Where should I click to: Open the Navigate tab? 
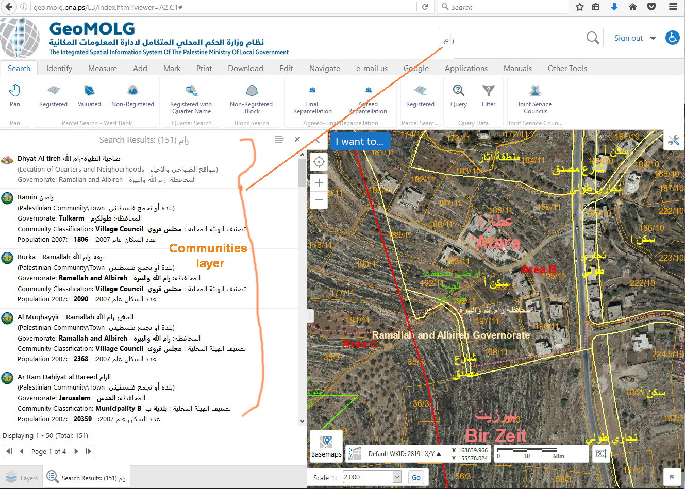pyautogui.click(x=325, y=68)
